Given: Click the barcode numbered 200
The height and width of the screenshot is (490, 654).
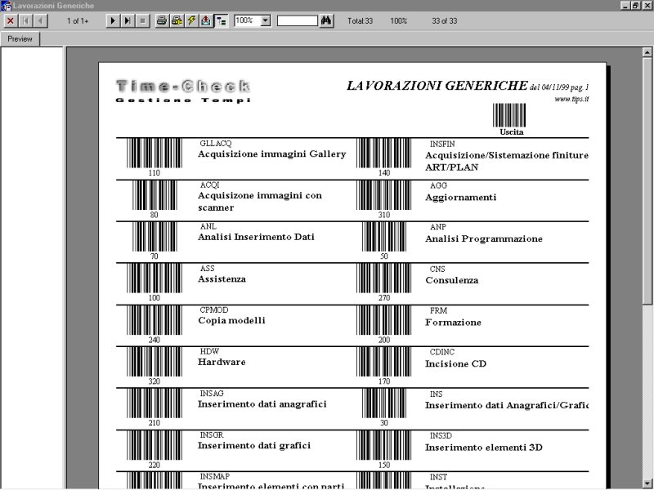Looking at the screenshot, I should [x=383, y=320].
